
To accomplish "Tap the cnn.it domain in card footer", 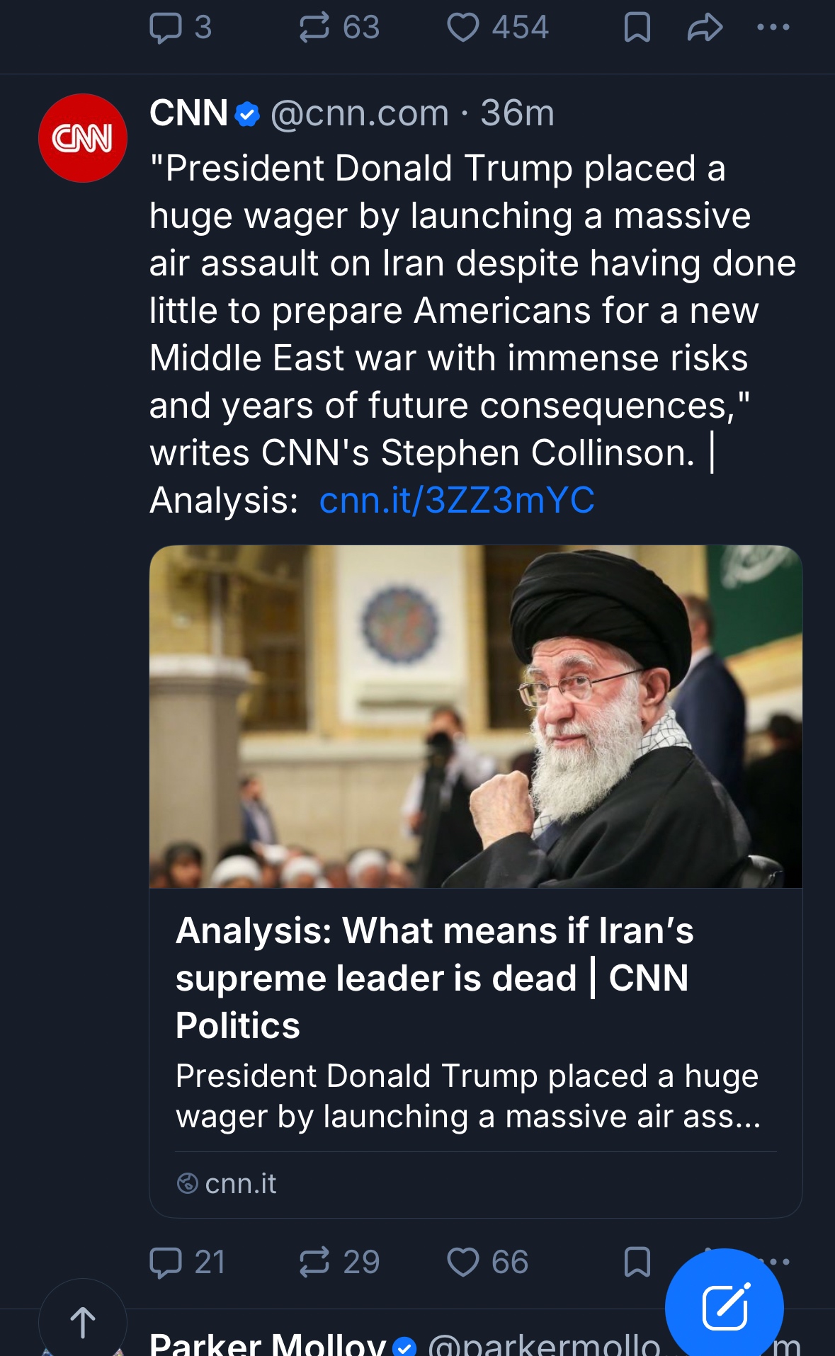I will click(x=240, y=1184).
